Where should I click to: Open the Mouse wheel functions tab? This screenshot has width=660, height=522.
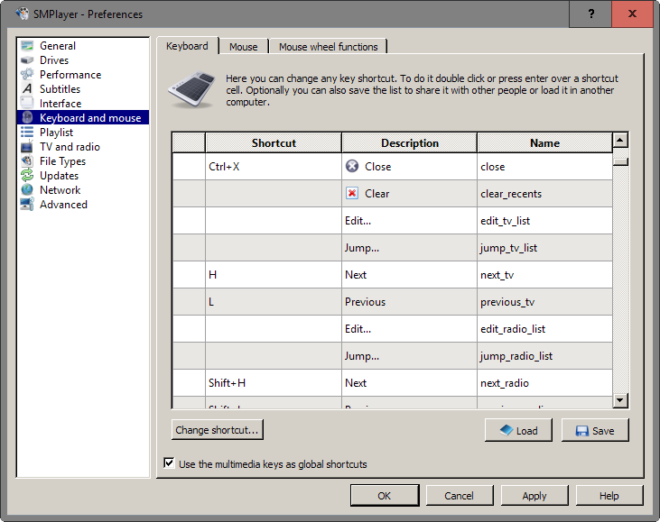pos(329,47)
